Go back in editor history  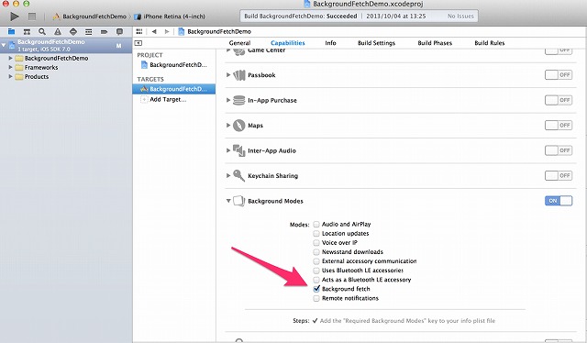tap(154, 31)
